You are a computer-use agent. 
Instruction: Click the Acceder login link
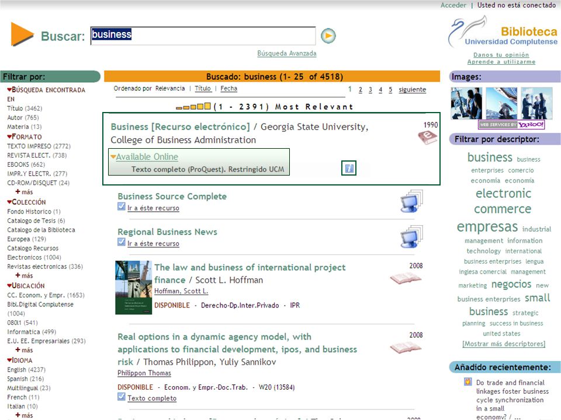(453, 5)
